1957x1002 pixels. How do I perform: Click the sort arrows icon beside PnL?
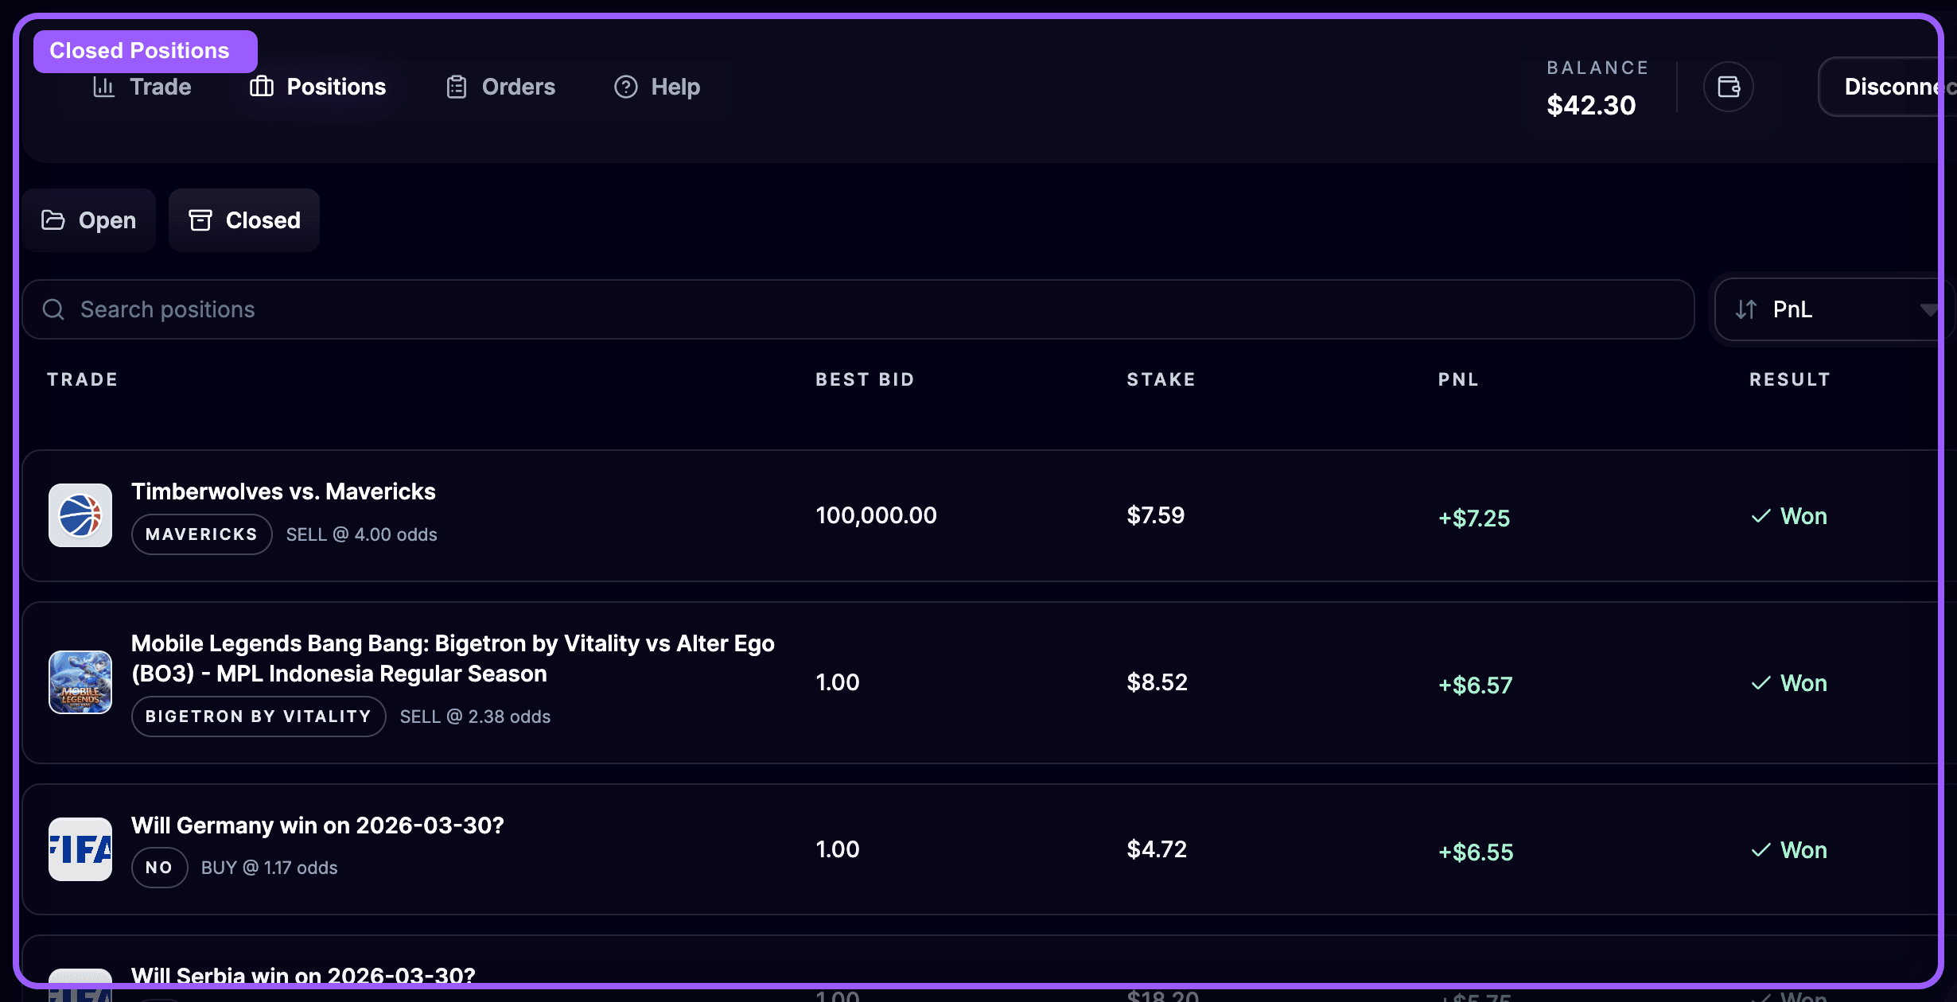(x=1746, y=309)
